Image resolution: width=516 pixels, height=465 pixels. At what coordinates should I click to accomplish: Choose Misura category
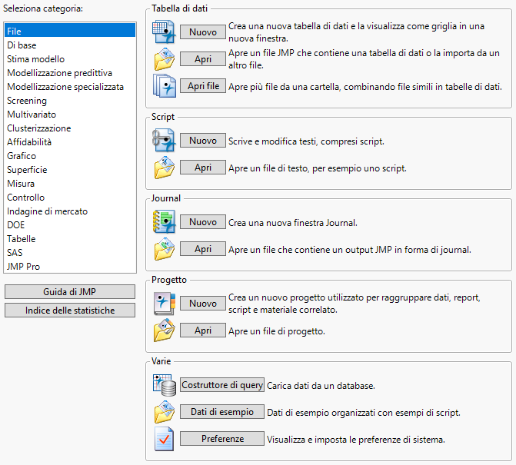(x=70, y=183)
